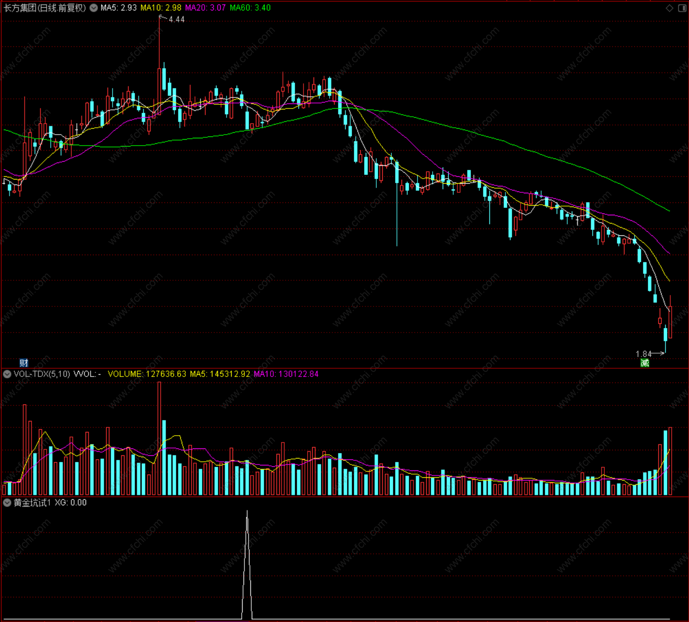Click the diamond icon at top right
689x622 pixels.
(x=669, y=8)
